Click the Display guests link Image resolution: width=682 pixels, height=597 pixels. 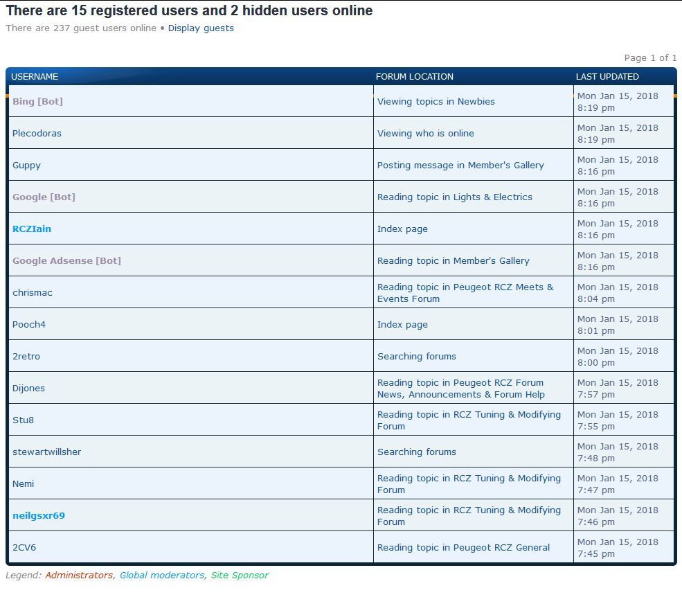coord(201,28)
